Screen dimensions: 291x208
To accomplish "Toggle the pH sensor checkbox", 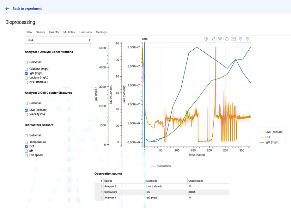I will tap(26, 151).
